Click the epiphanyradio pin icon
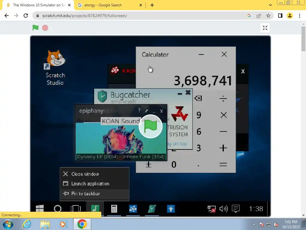 (x=146, y=111)
